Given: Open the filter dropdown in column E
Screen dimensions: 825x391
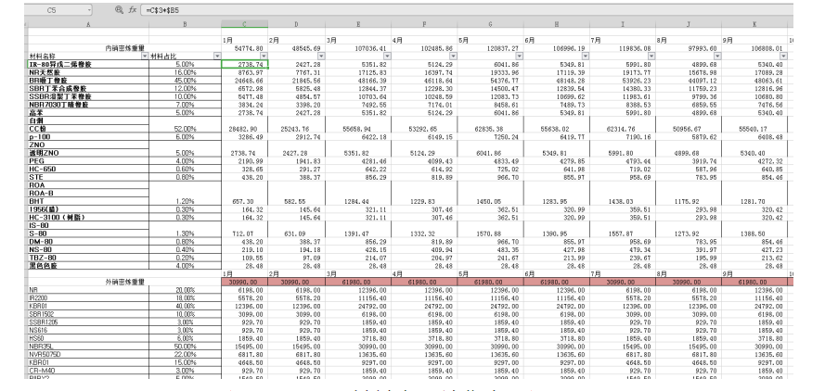Looking at the screenshot, I should (387, 56).
